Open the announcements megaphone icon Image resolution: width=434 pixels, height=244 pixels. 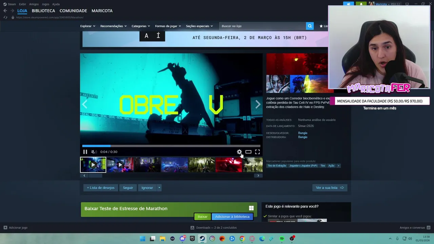coord(348,4)
